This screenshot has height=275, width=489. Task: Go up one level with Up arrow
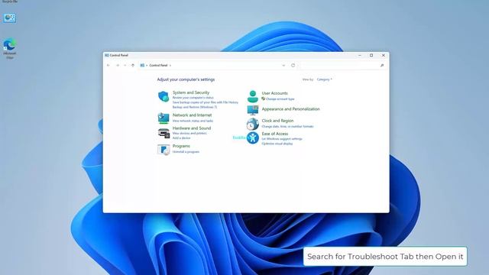tap(133, 66)
